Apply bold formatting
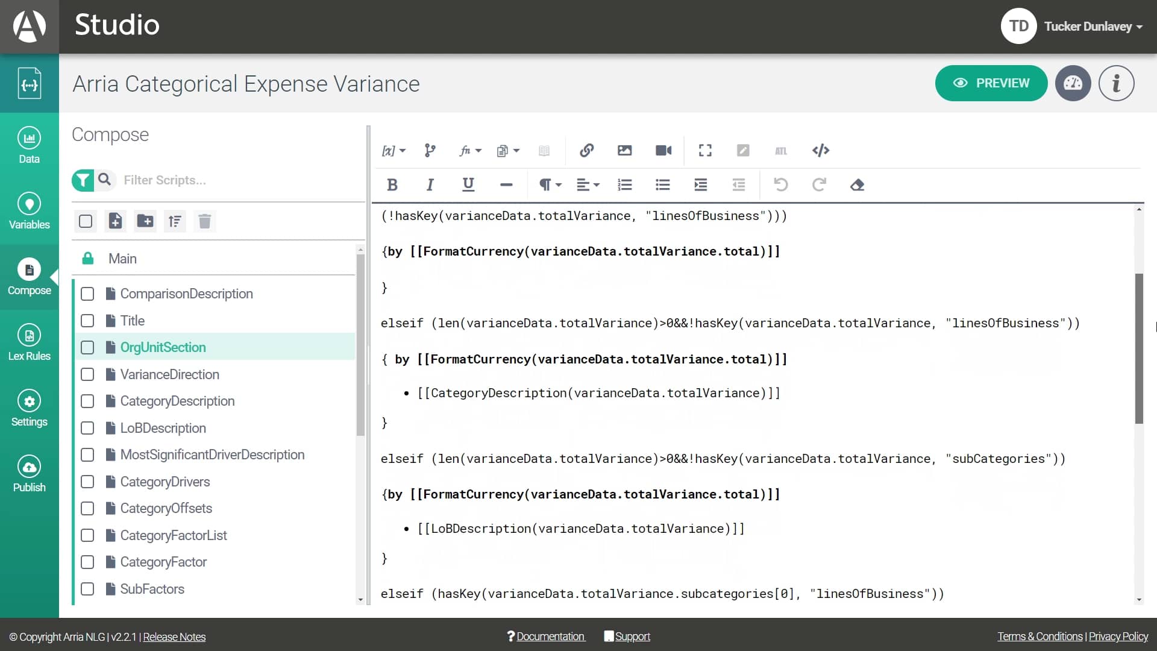1157x651 pixels. pyautogui.click(x=392, y=185)
